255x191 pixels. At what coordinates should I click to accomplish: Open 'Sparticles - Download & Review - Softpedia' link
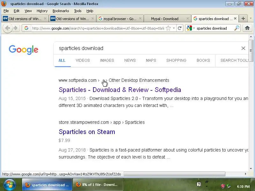(x=120, y=90)
